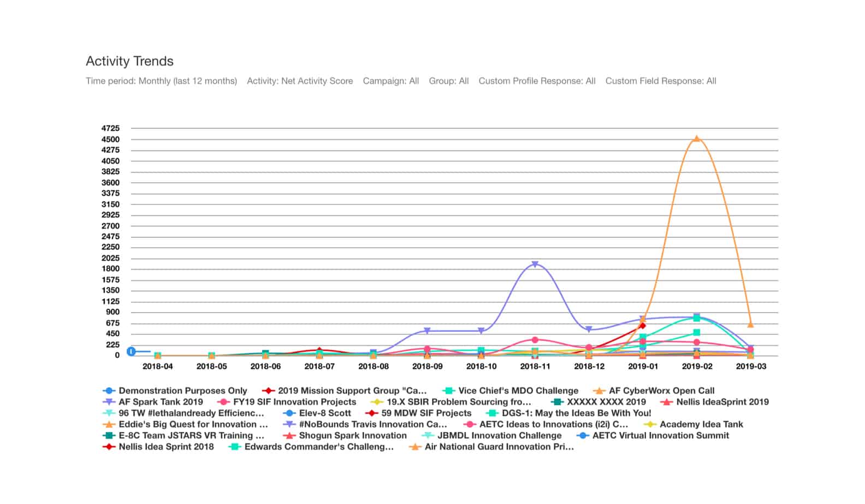Click the orange peak data point at 2019-02
Screen dimensions: 865x504
click(696, 139)
